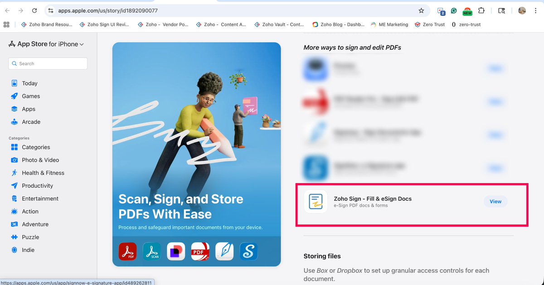Click the Adobe Scan app icon
Image resolution: width=544 pixels, height=285 pixels.
click(152, 251)
